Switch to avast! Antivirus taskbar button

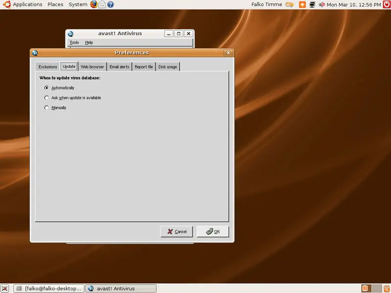click(121, 289)
